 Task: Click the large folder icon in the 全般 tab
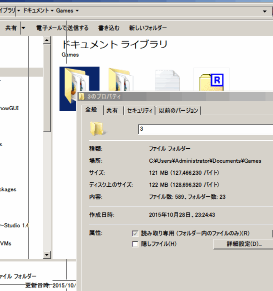click(98, 128)
